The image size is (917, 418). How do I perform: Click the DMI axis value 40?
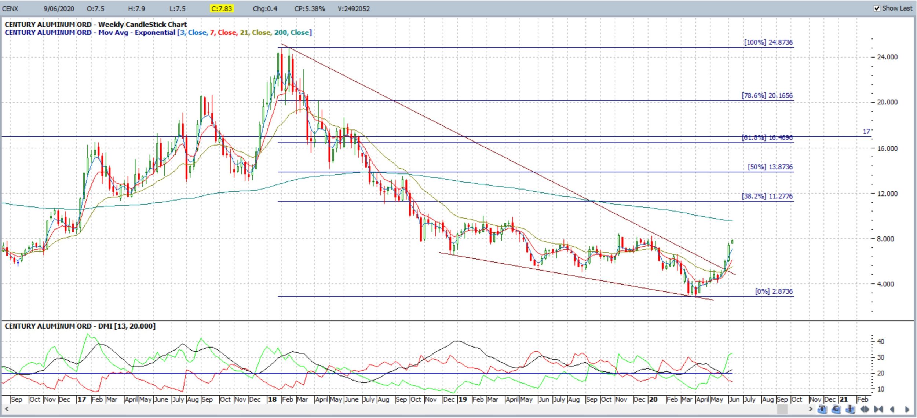(x=880, y=341)
